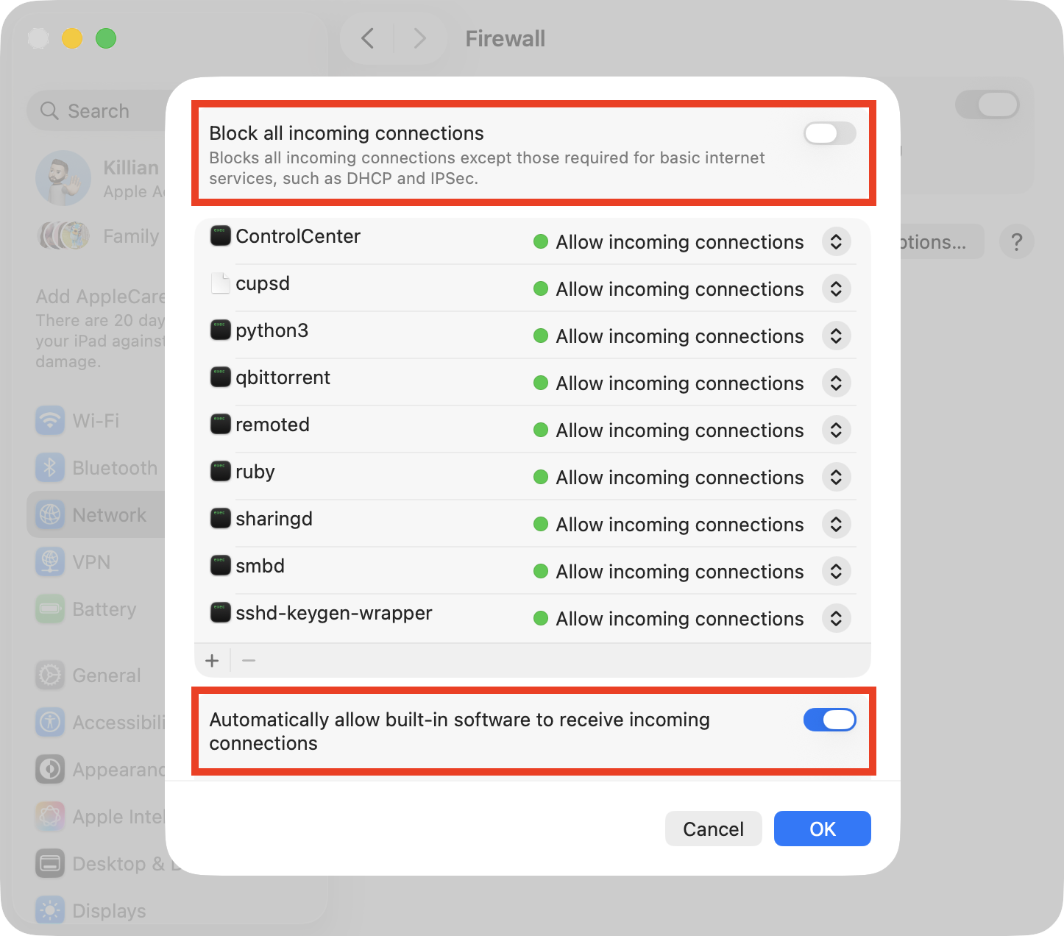Image resolution: width=1064 pixels, height=936 pixels.
Task: Navigate back using the back arrow
Action: coord(367,38)
